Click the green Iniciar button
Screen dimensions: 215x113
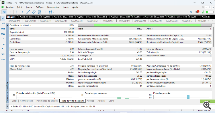tap(207, 101)
